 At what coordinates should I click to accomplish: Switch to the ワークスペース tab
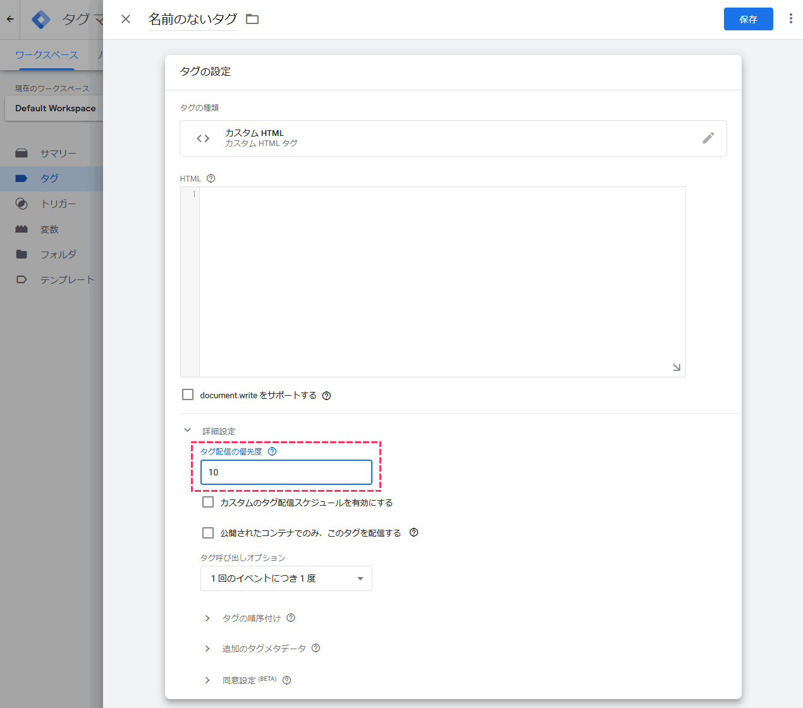(x=47, y=55)
